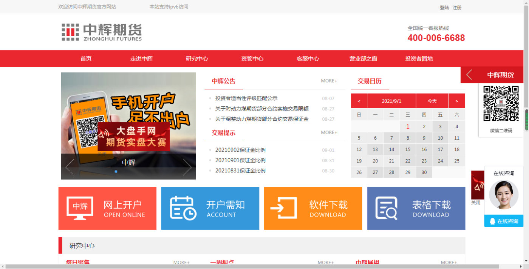Open the 研究中心 navigation menu
This screenshot has width=529, height=269.
point(196,58)
